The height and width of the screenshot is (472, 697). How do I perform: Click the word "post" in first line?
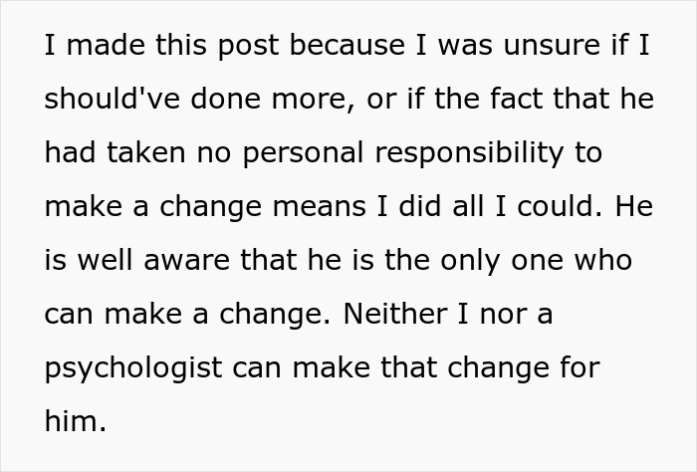(248, 46)
